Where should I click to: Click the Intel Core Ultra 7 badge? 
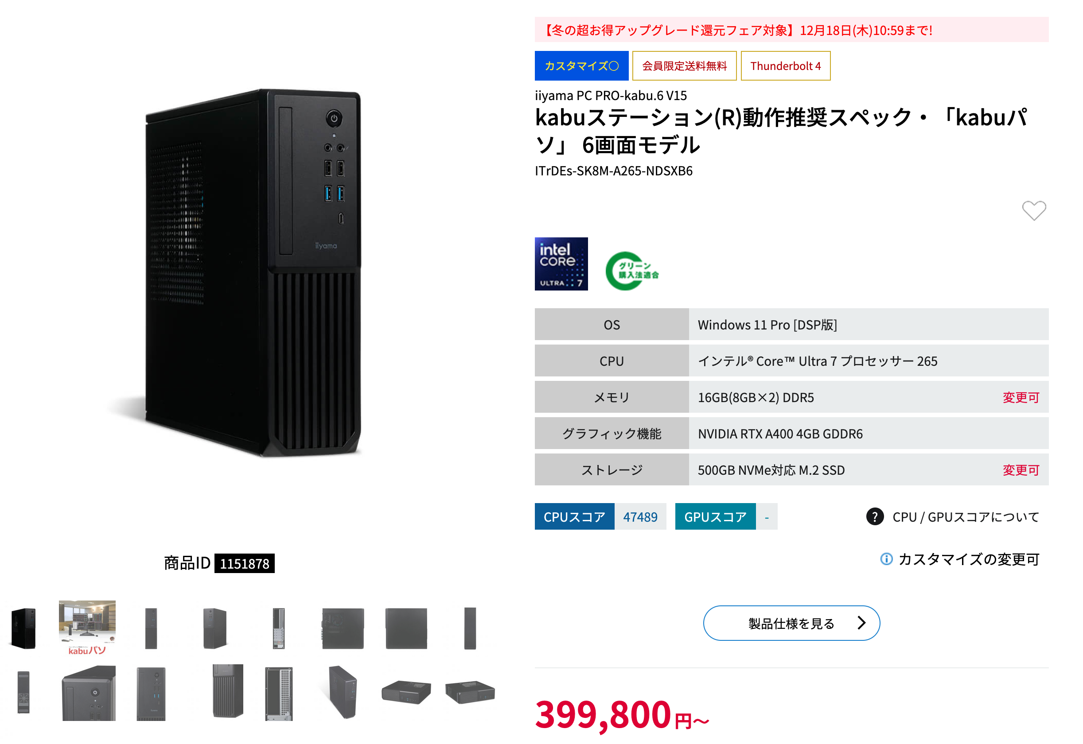coord(561,264)
